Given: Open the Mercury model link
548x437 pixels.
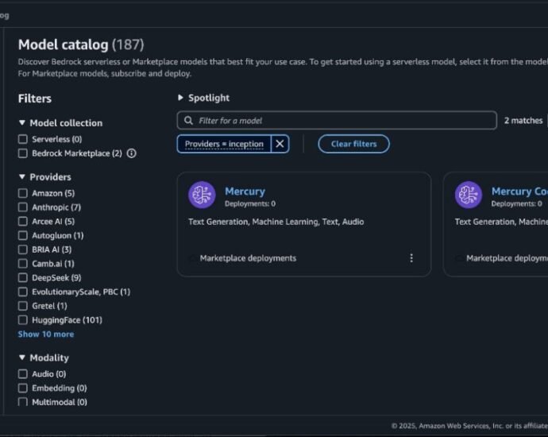Looking at the screenshot, I should pos(245,191).
